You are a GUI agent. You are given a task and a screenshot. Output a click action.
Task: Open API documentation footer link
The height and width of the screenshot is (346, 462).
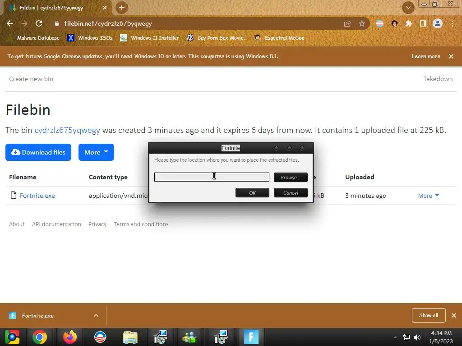click(56, 224)
